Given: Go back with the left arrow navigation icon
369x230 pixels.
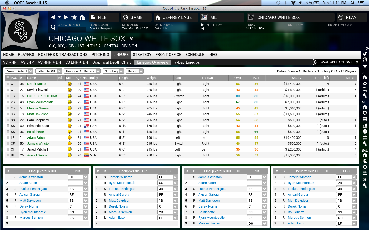Looking at the screenshot, I should pos(53,17).
